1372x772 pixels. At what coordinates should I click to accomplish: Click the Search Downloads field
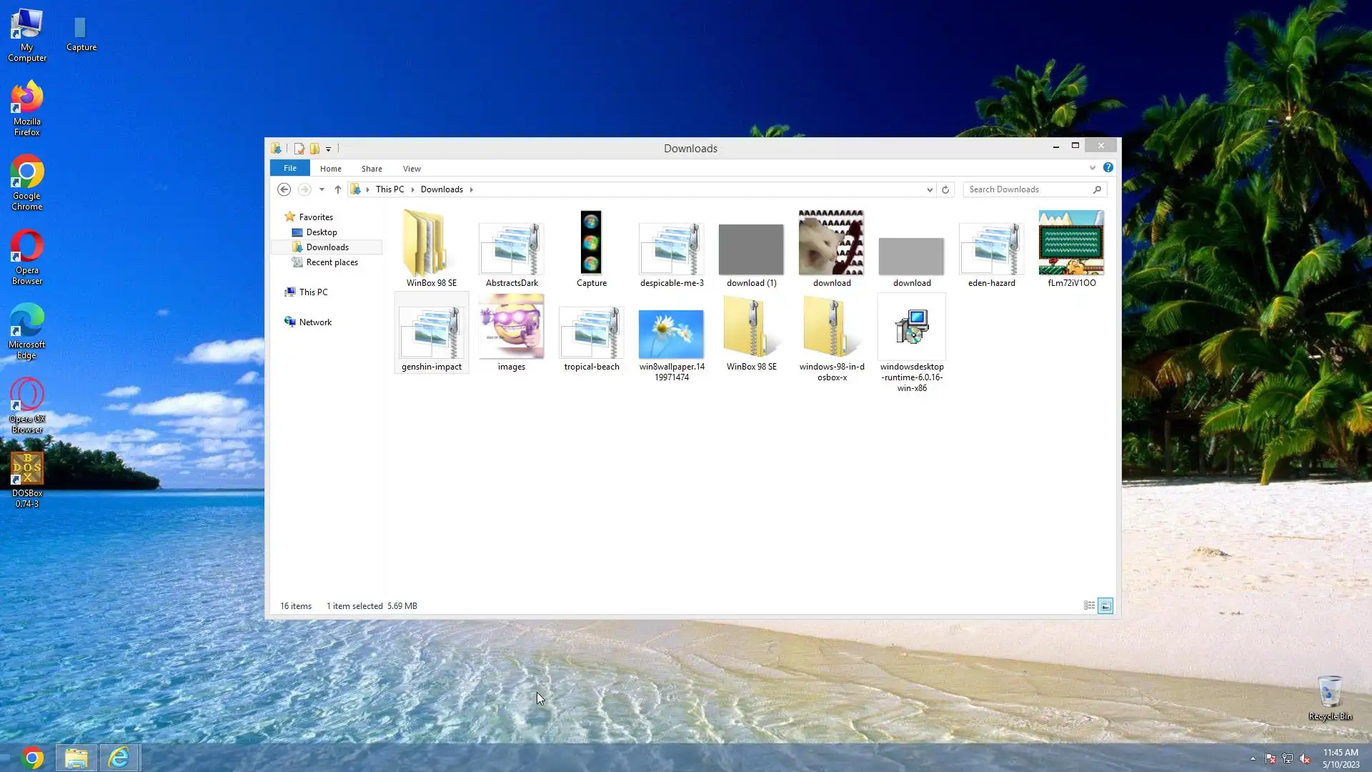1028,189
